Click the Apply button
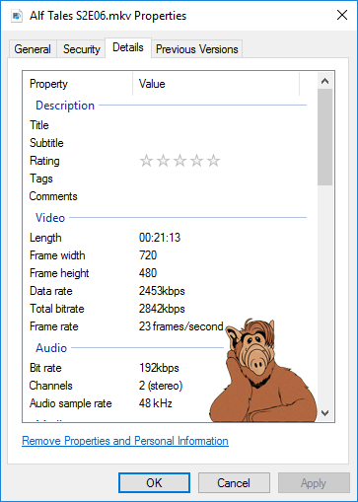Image resolution: width=358 pixels, height=502 pixels. (x=314, y=483)
